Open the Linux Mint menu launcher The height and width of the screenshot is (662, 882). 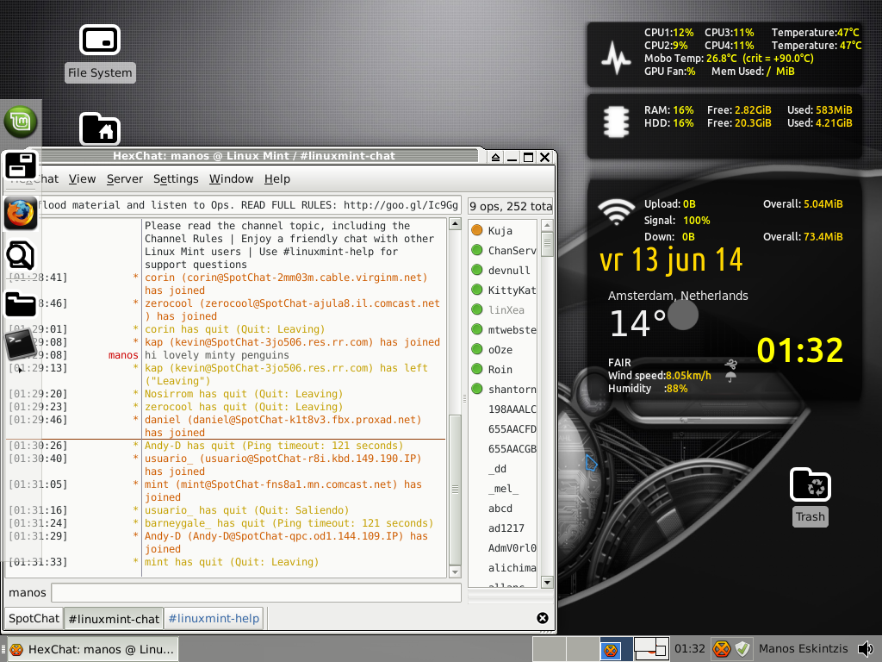tap(21, 121)
